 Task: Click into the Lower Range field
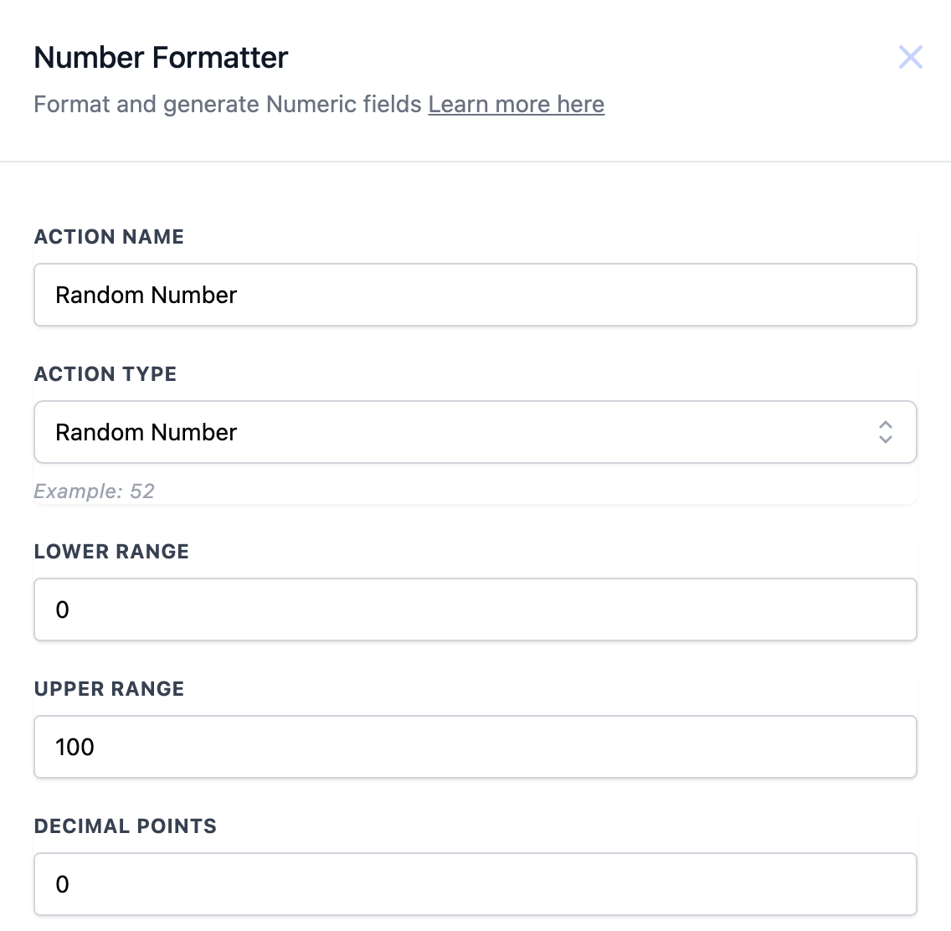475,610
